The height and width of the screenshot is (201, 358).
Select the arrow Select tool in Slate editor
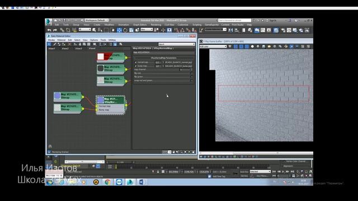(49, 44)
